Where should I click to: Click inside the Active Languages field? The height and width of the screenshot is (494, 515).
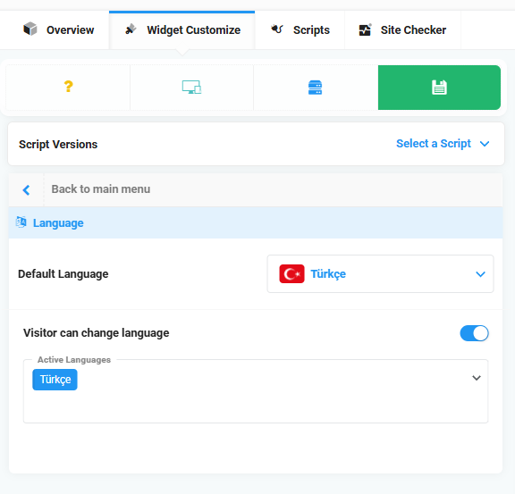pyautogui.click(x=256, y=391)
